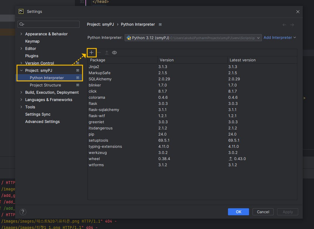Screen dimensions: 314x229
Task: Open Settings Sync page
Action: point(38,114)
